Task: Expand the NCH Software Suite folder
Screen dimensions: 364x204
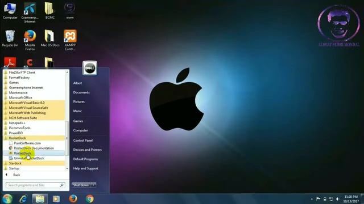Action: (x=34, y=118)
